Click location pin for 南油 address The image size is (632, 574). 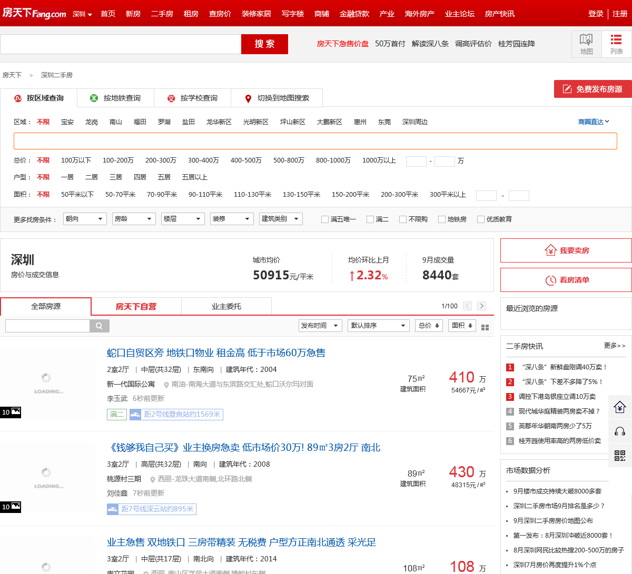pos(166,385)
